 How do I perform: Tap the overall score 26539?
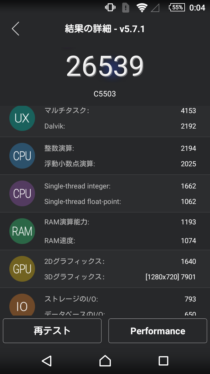coord(105,66)
